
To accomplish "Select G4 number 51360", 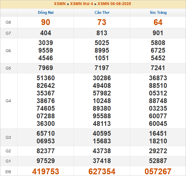I will coord(46,78).
